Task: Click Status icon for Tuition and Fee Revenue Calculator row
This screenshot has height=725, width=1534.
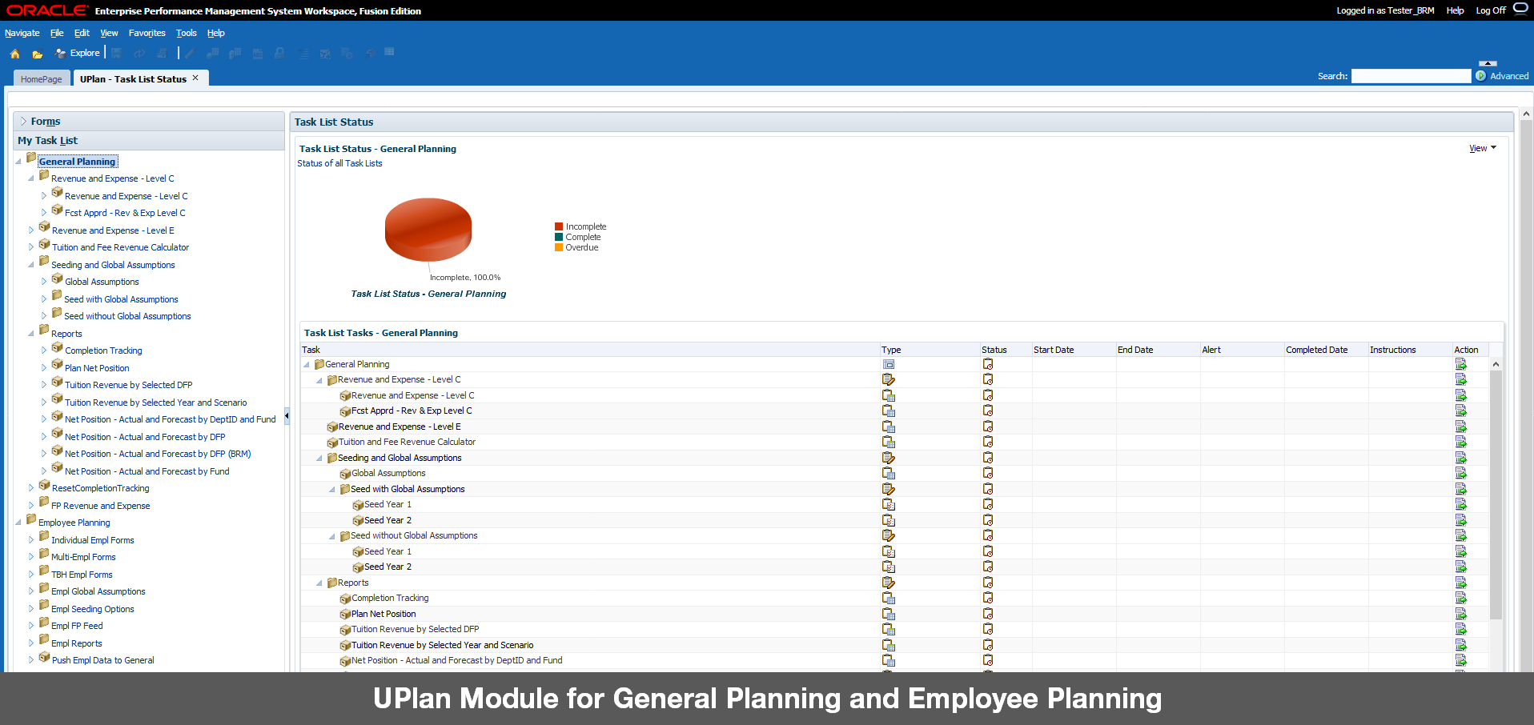Action: 988,442
